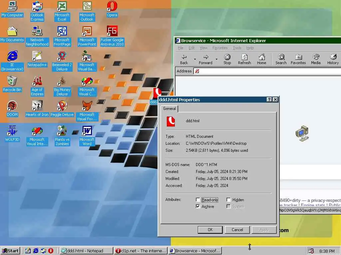The width and height of the screenshot is (341, 255).
Task: Open IE (Browservice) desktop icon
Action: (x=12, y=61)
